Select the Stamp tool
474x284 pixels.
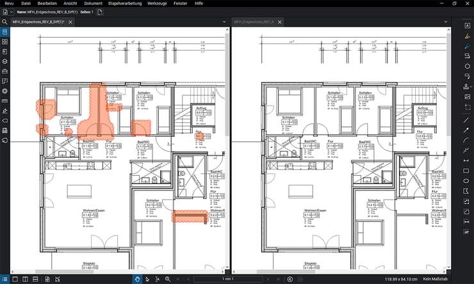[x=466, y=86]
